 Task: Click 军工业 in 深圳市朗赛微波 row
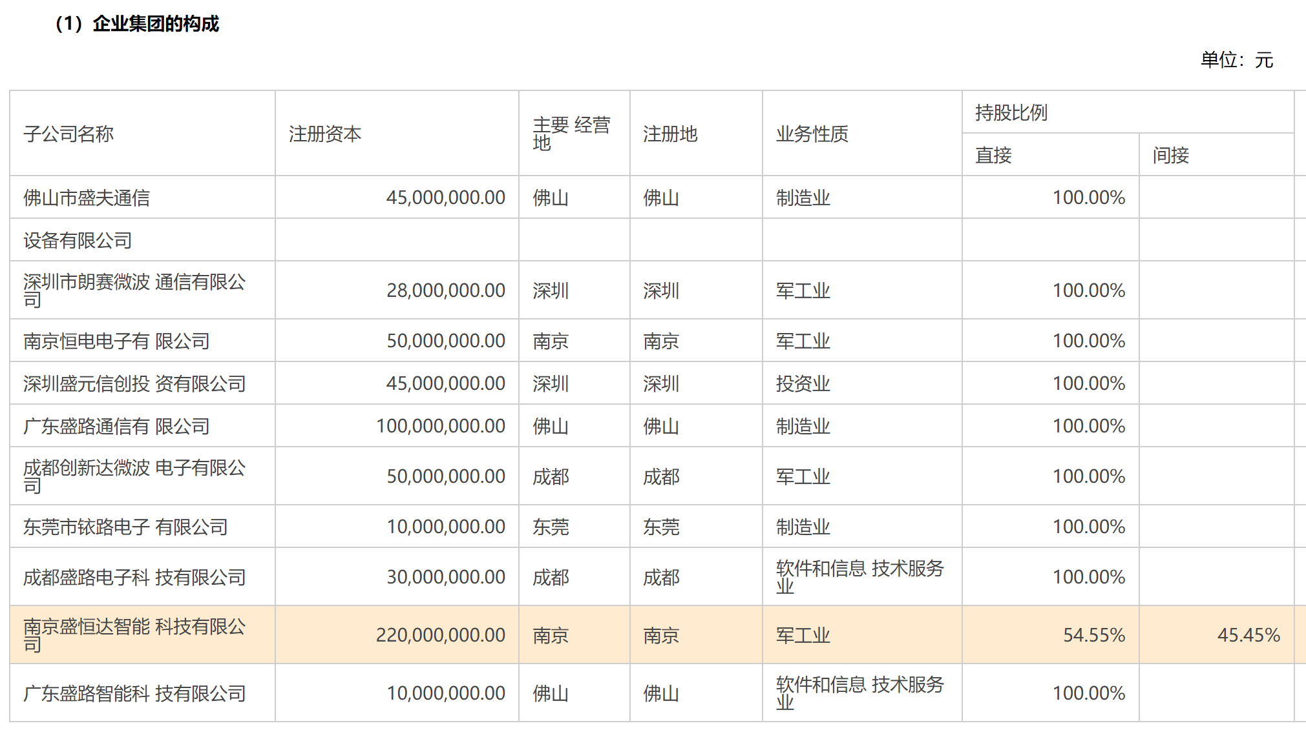(803, 290)
